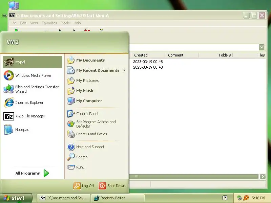Open the View menu in 7-Zip
Image resolution: width=271 pixels, height=203 pixels.
(x=34, y=23)
